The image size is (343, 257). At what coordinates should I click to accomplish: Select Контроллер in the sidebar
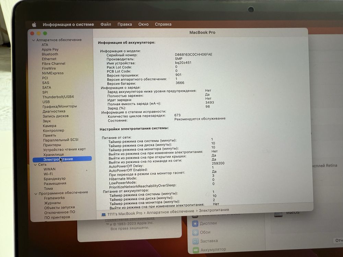[x=54, y=131]
